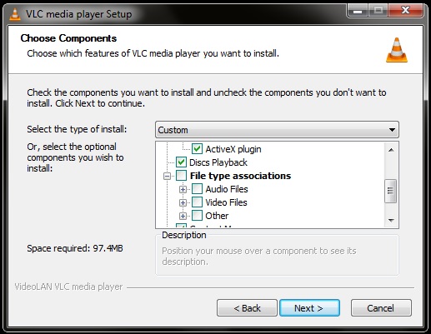Screen dimensions: 431x334
Task: Click the VLC cone icon in title bar
Action: pyautogui.click(x=15, y=14)
